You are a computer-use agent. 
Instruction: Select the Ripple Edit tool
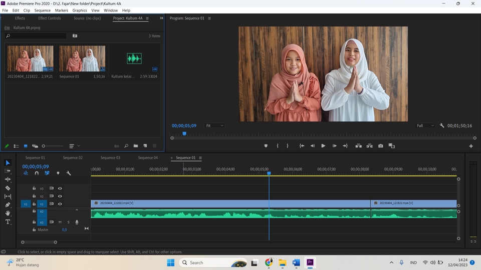coord(8,179)
